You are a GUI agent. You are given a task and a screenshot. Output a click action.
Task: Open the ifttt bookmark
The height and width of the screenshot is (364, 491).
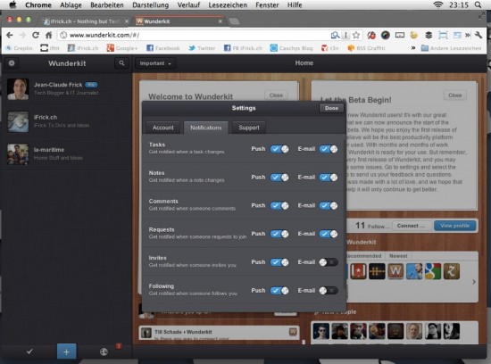50,48
